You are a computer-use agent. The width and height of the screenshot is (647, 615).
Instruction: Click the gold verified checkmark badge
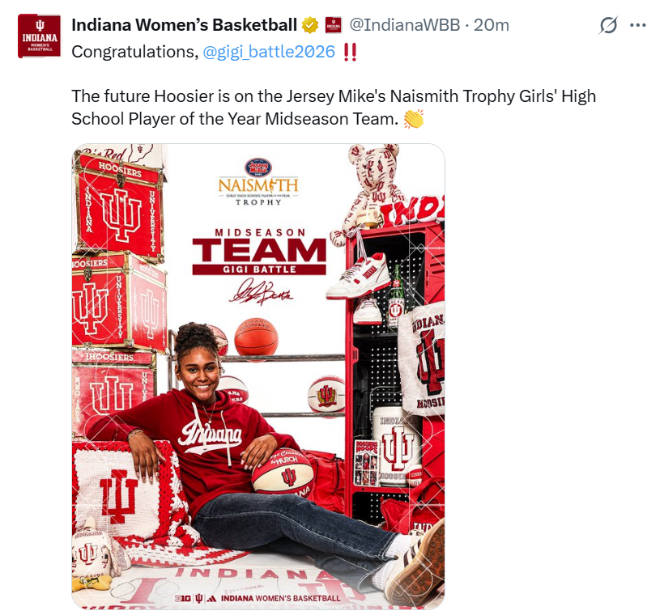click(x=310, y=26)
